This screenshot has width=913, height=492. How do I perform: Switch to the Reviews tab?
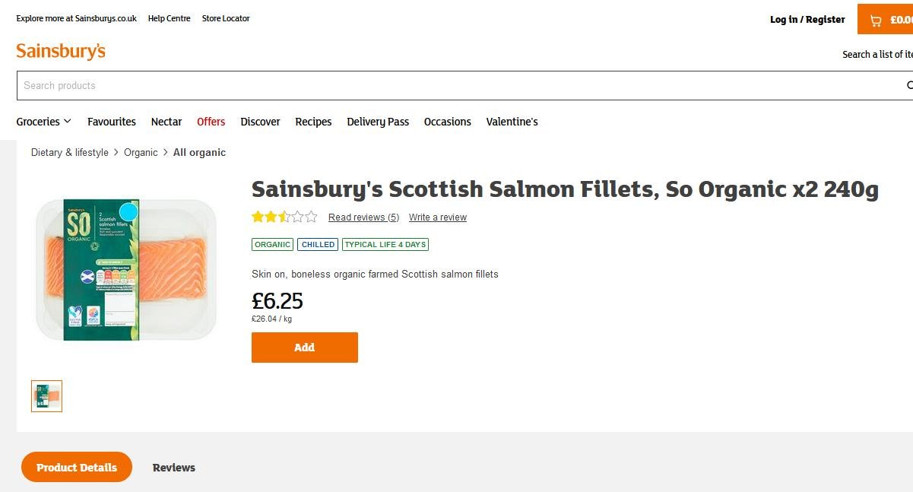[174, 468]
